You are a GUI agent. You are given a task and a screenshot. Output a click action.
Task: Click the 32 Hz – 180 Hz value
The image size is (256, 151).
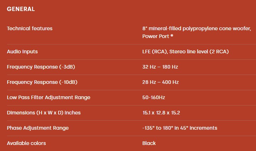pos(160,67)
